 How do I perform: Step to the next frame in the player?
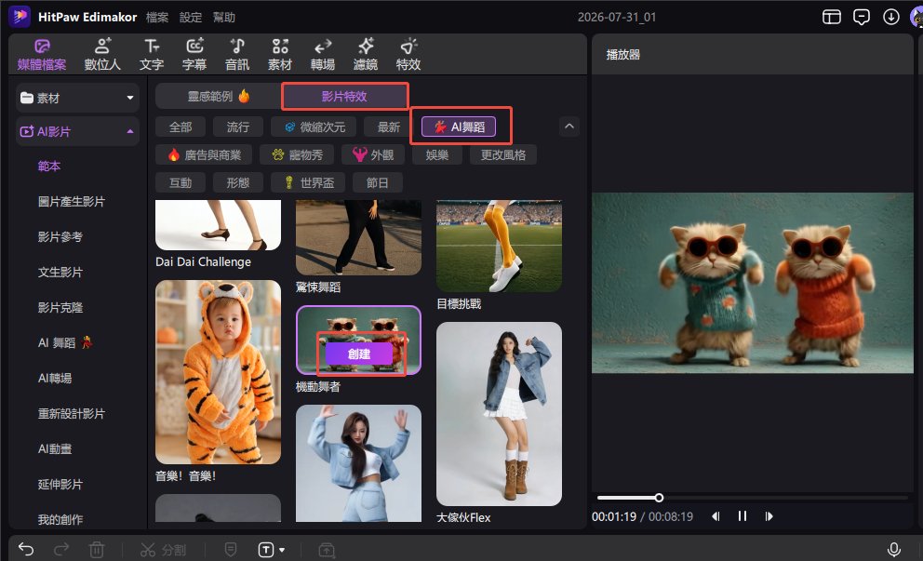769,516
